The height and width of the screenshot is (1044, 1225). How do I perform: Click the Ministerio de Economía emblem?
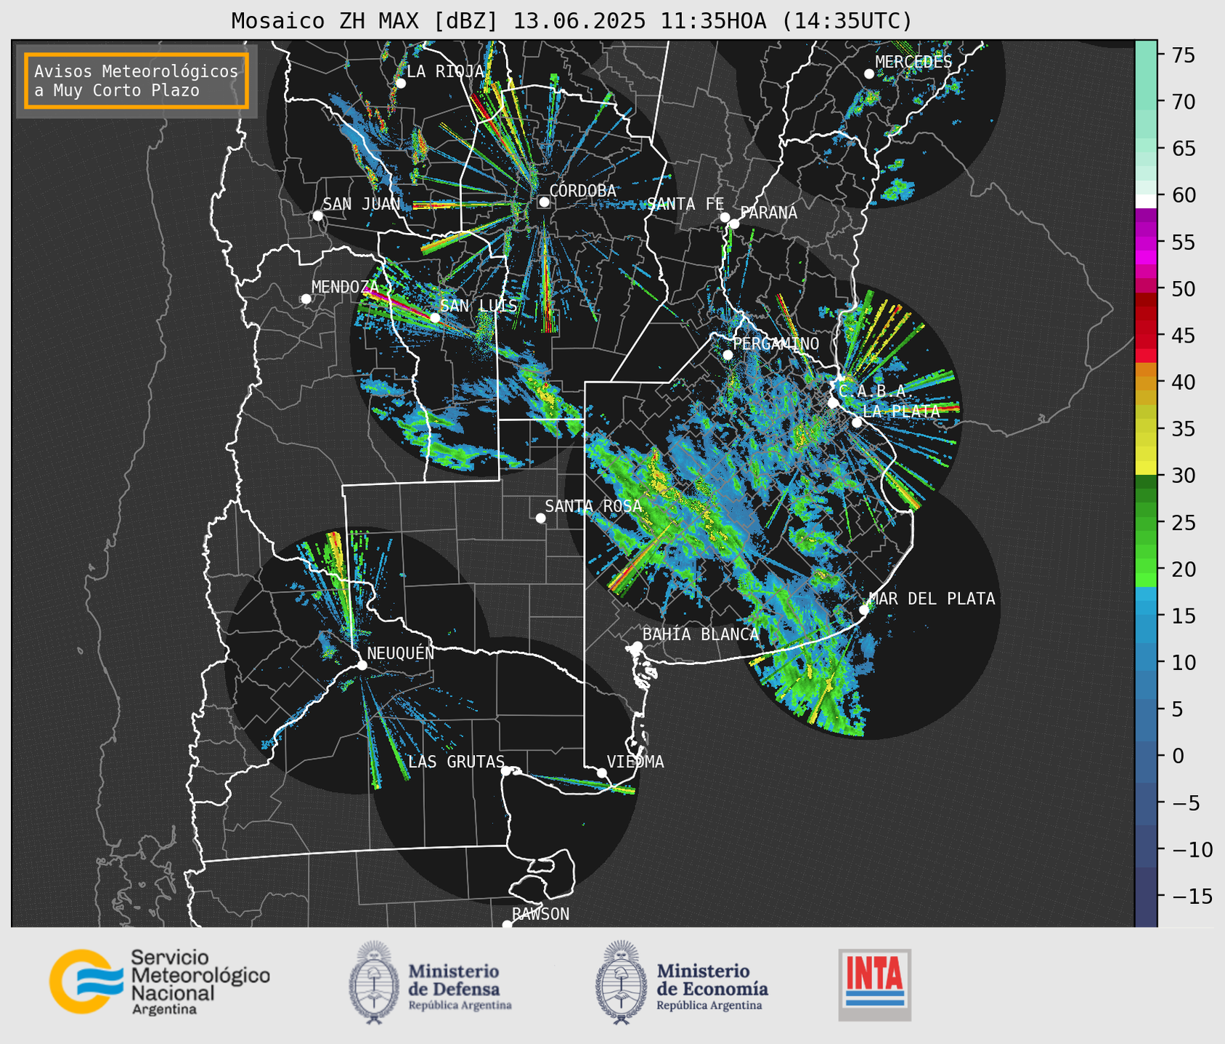coord(621,982)
